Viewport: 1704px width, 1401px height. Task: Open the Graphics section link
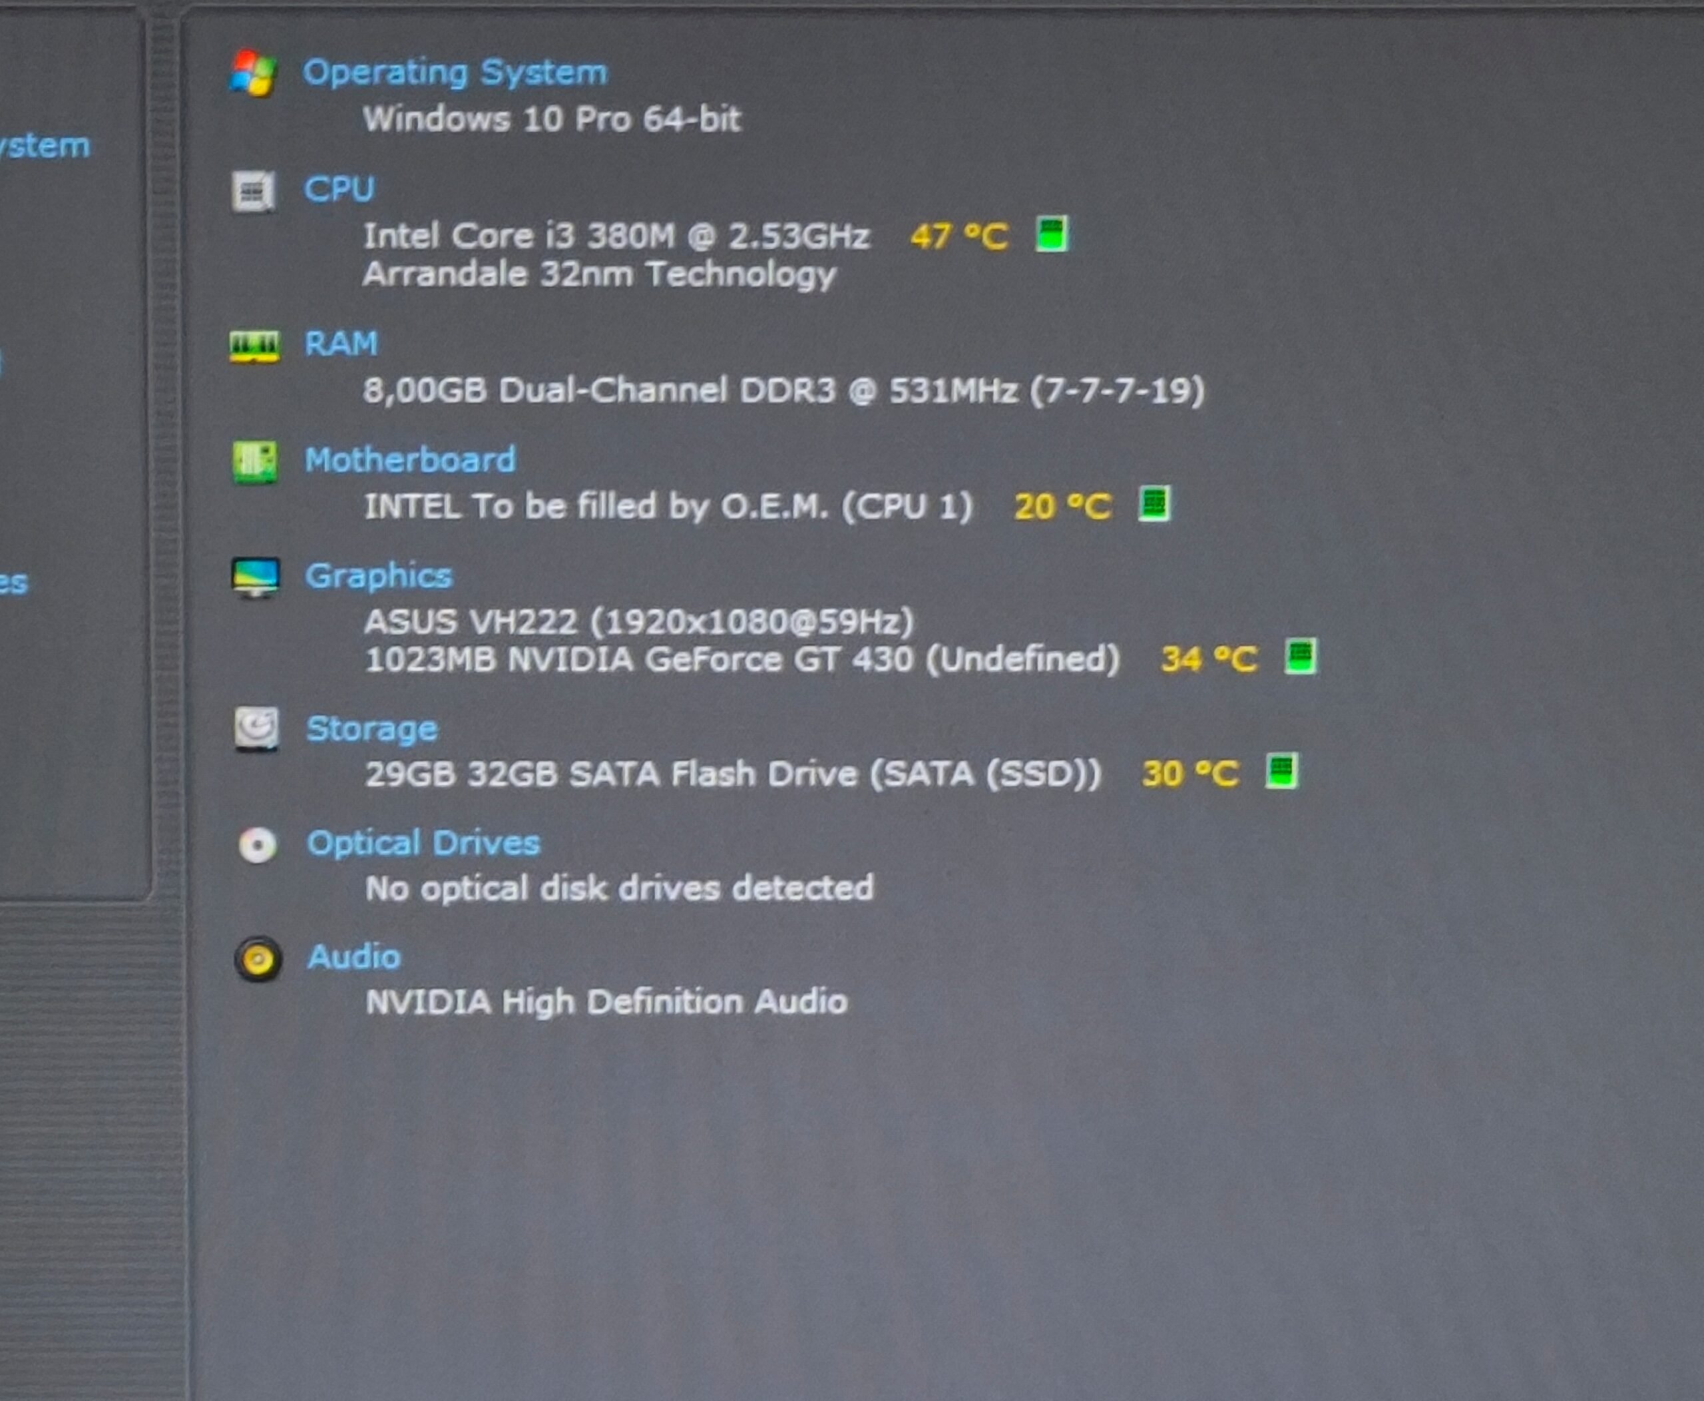(378, 576)
